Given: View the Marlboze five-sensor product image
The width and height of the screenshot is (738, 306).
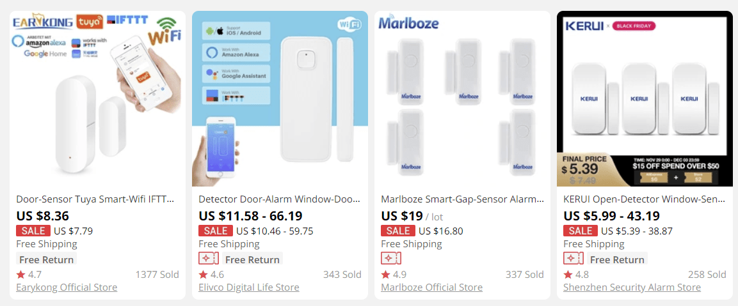Looking at the screenshot, I should [462, 98].
